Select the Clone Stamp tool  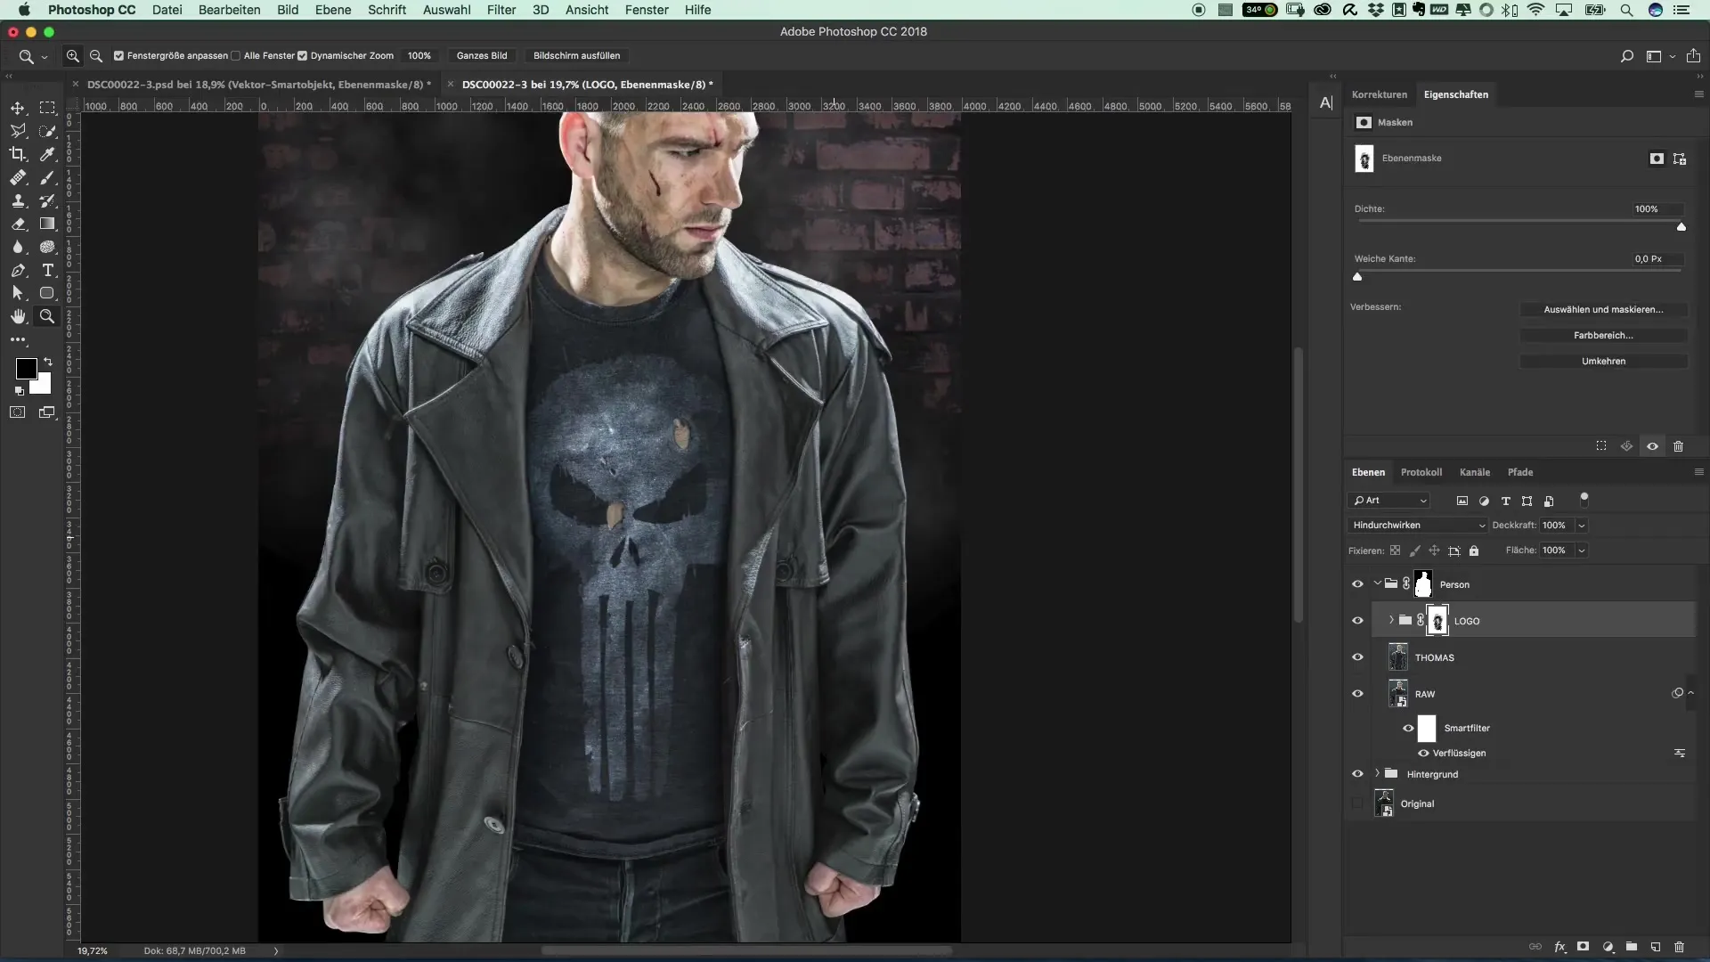(x=18, y=200)
